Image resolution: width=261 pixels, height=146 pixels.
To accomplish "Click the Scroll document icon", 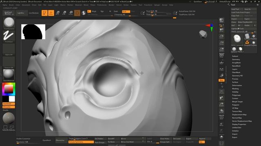I will click(x=221, y=30).
